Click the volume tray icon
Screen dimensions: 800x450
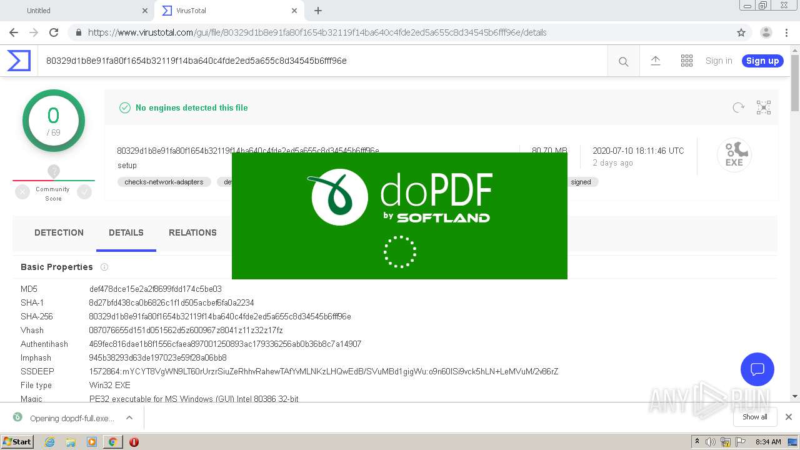[711, 442]
